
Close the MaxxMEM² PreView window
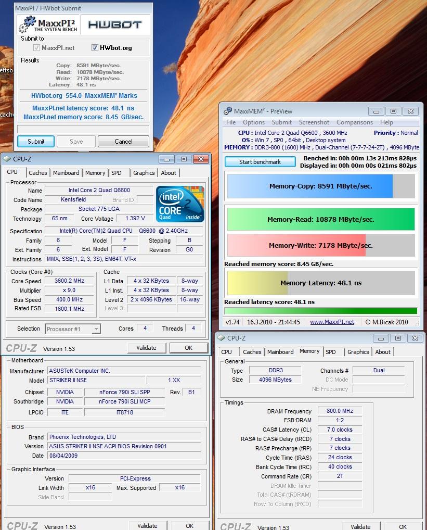pyautogui.click(x=410, y=111)
